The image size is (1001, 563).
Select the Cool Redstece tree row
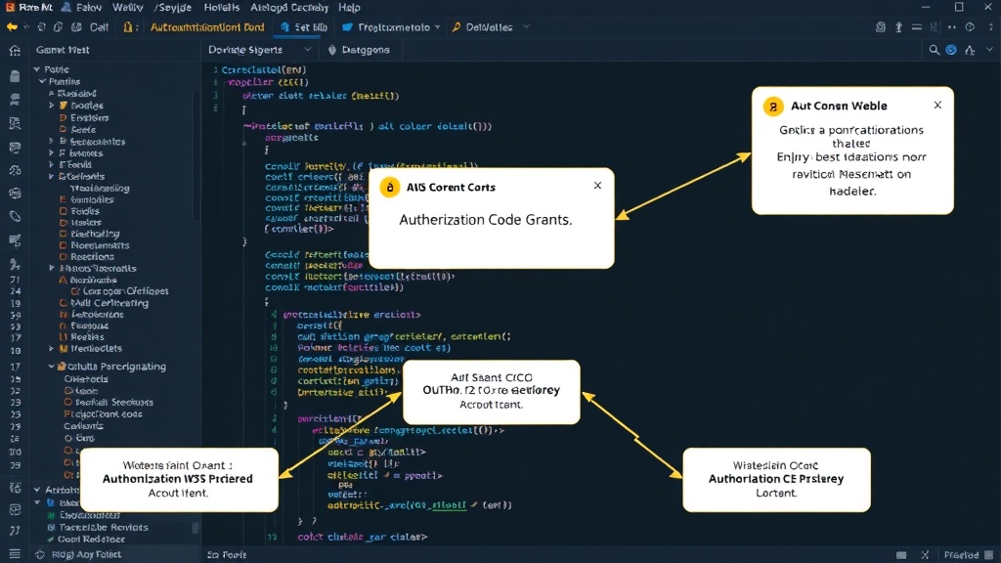[91, 540]
